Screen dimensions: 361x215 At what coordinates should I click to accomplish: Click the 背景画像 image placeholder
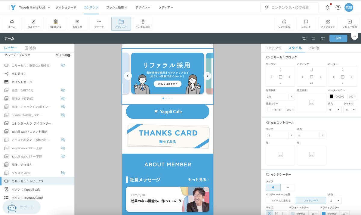tap(311, 103)
